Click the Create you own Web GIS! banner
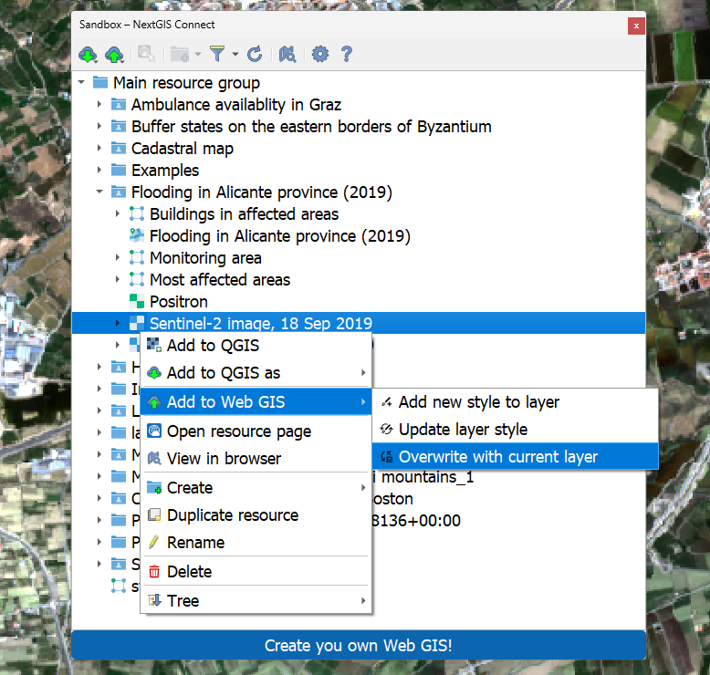This screenshot has width=710, height=675. 359,645
